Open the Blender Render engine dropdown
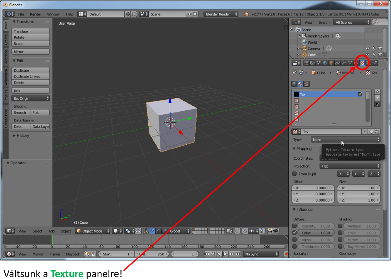 (221, 14)
